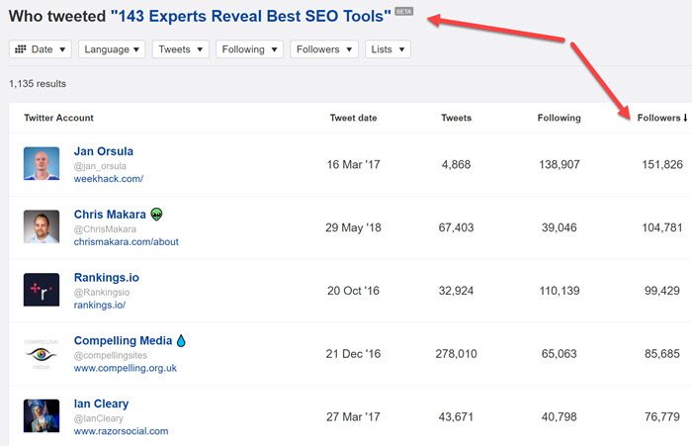Open the "143 Experts Reveal Best SEO Tools" link

(249, 16)
